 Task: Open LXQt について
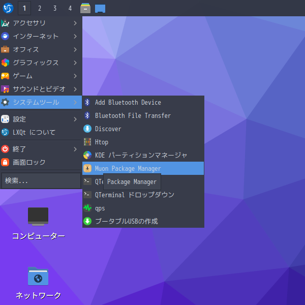(41, 132)
